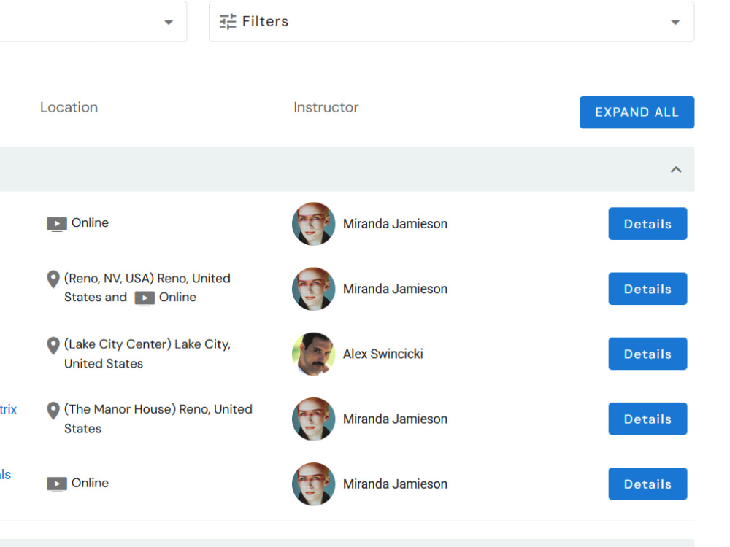Click the map pin icon for Reno, NV, USA
Image resolution: width=730 pixels, height=547 pixels.
[53, 279]
